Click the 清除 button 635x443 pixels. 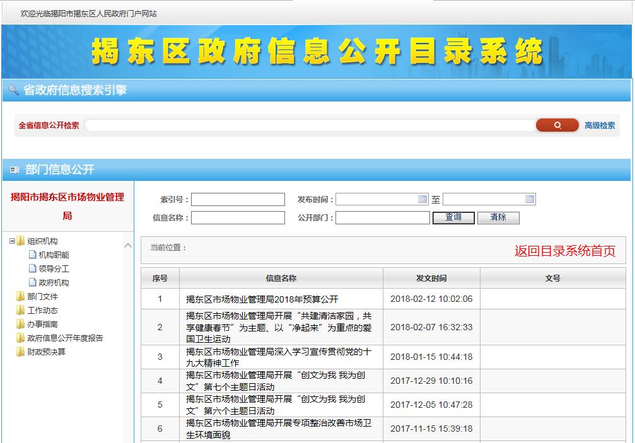[498, 217]
